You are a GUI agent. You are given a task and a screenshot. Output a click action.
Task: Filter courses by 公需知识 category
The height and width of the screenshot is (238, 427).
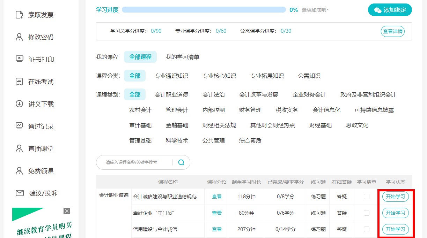click(x=309, y=76)
